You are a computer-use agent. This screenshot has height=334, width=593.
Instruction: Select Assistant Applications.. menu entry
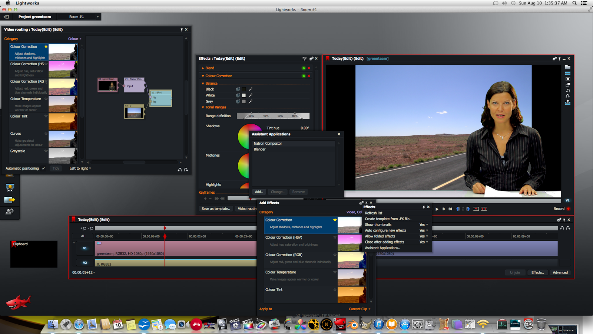[382, 248]
